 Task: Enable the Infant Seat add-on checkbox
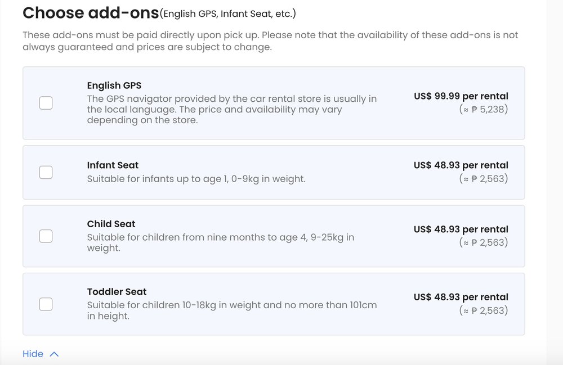click(46, 172)
